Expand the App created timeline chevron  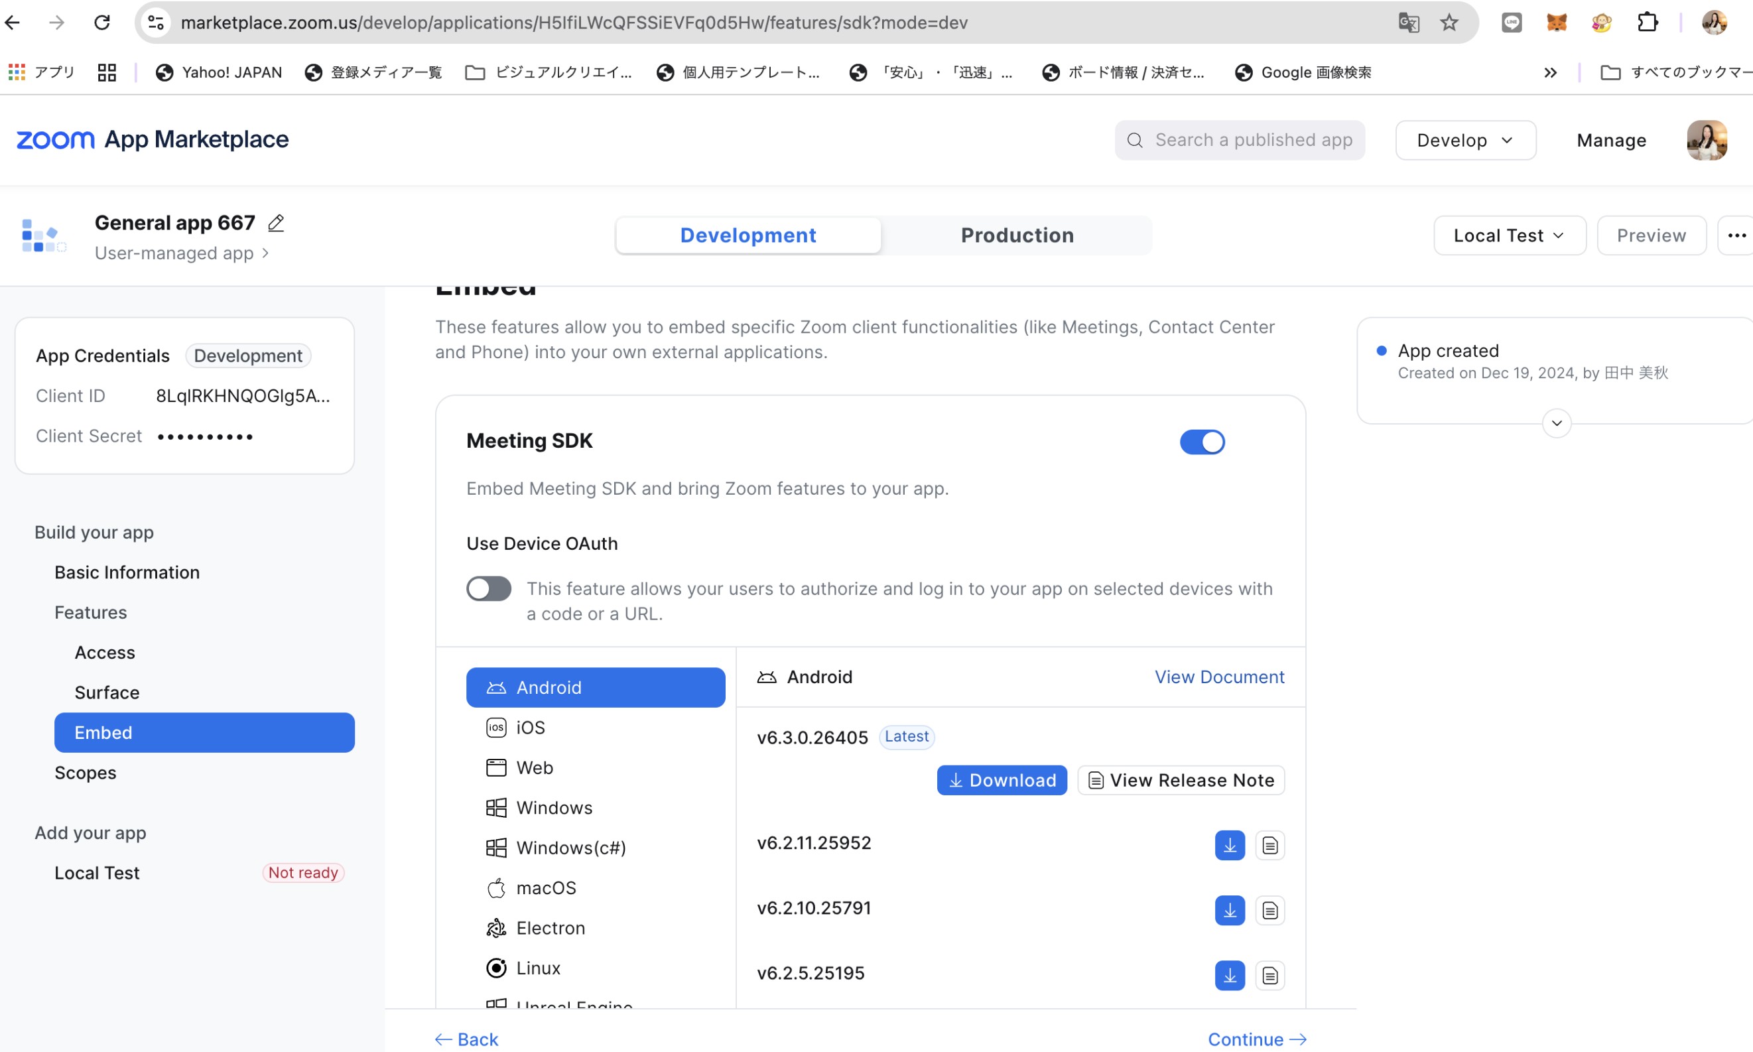pyautogui.click(x=1557, y=423)
